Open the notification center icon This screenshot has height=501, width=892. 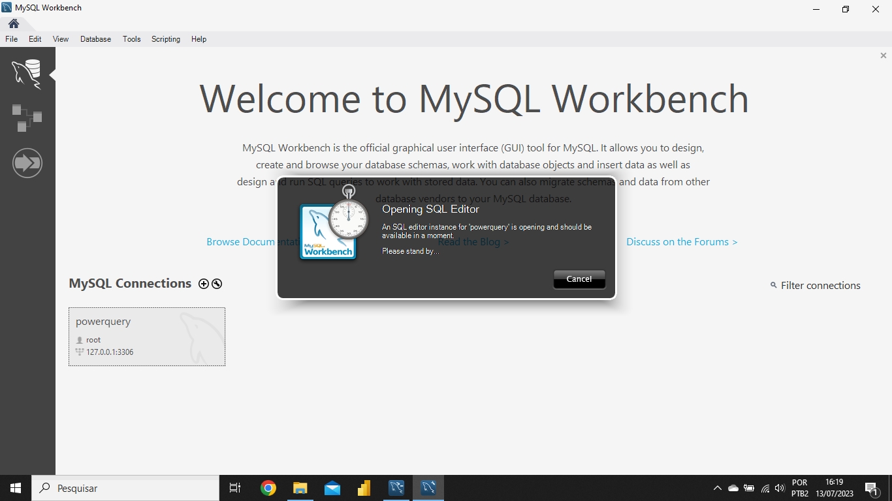(x=871, y=488)
